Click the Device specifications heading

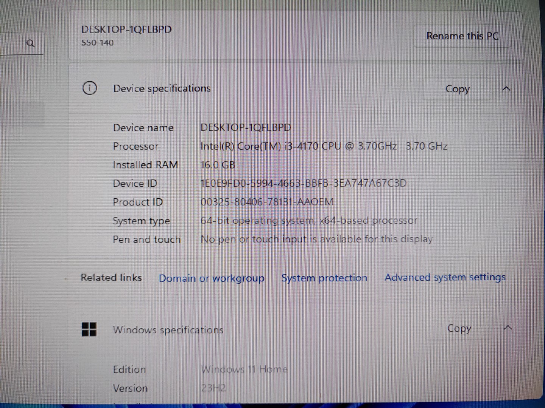[x=162, y=88]
